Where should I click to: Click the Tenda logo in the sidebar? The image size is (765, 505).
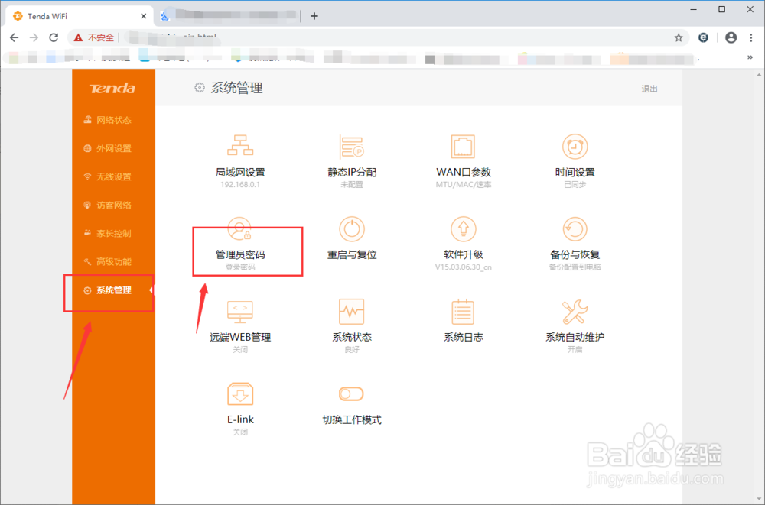pos(112,88)
